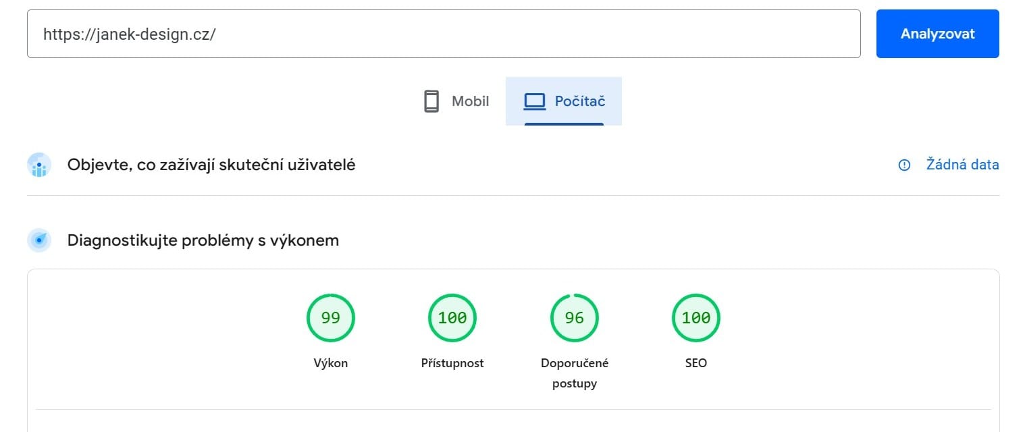Open the Přístupnost score gauge 100

click(452, 318)
